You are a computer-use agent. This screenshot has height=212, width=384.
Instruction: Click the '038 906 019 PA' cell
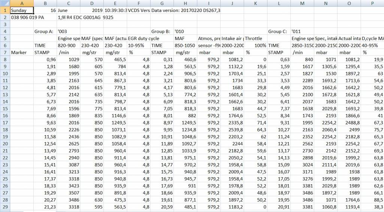[x=22, y=18]
